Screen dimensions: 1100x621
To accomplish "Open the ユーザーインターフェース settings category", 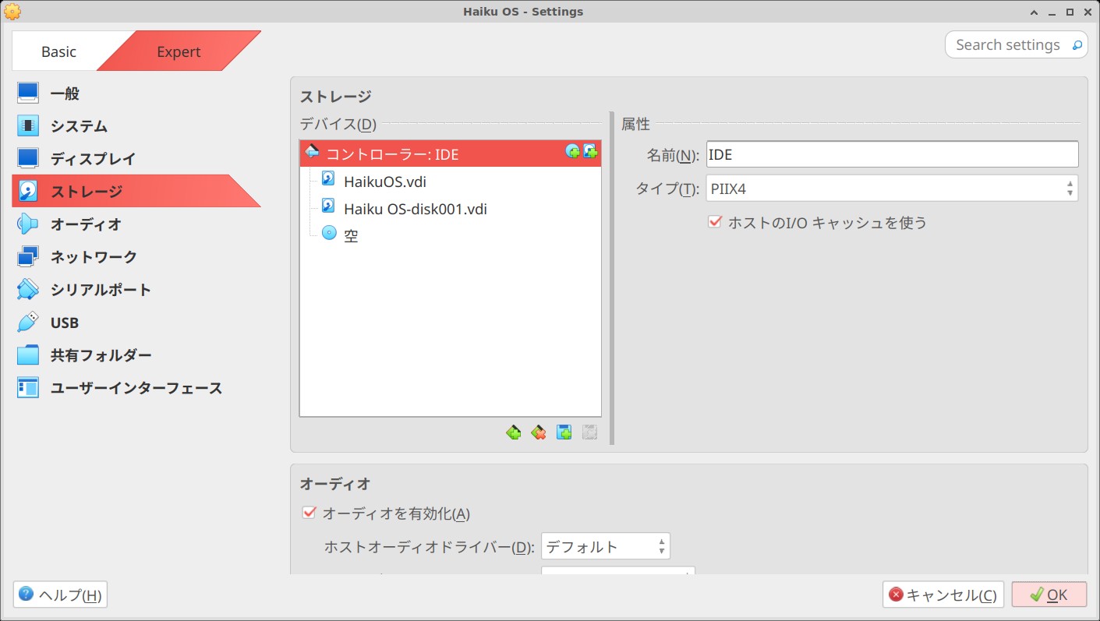I will [x=136, y=388].
